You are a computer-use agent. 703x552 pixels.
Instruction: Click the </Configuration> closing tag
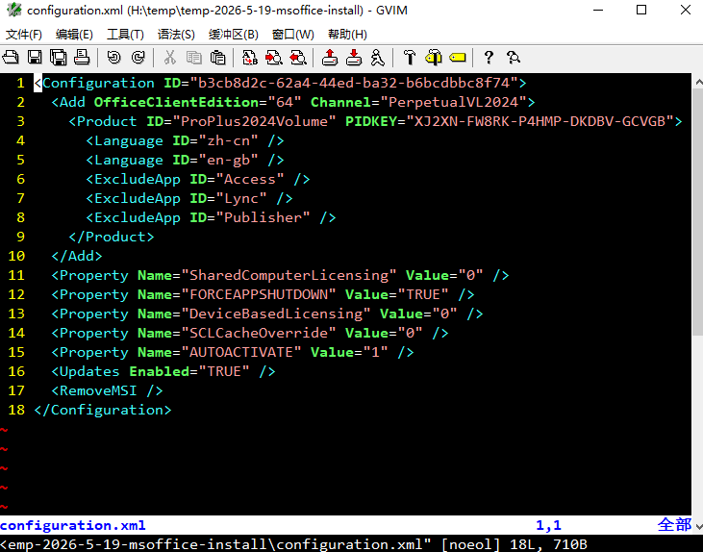(103, 410)
